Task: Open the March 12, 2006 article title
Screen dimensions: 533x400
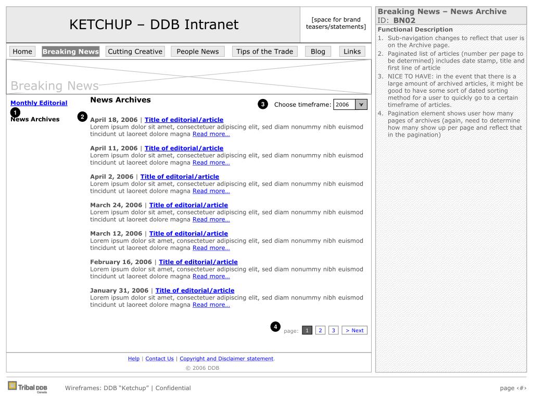Action: click(x=188, y=234)
